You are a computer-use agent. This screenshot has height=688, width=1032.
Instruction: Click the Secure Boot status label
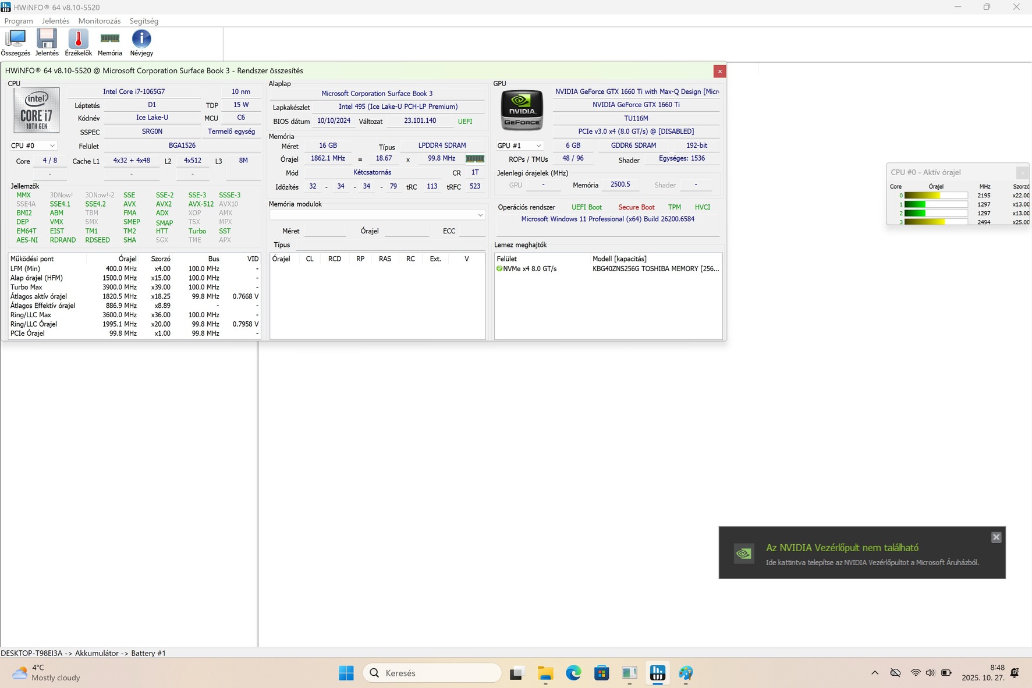pyautogui.click(x=636, y=207)
